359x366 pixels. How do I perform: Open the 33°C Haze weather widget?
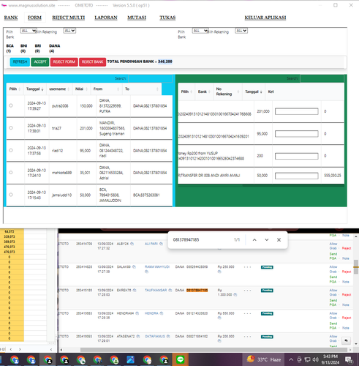click(x=263, y=359)
